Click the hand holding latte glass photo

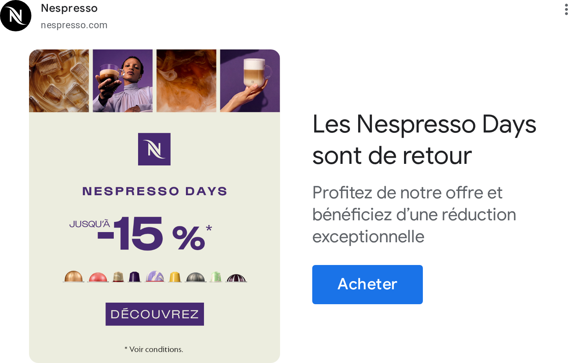pos(250,81)
